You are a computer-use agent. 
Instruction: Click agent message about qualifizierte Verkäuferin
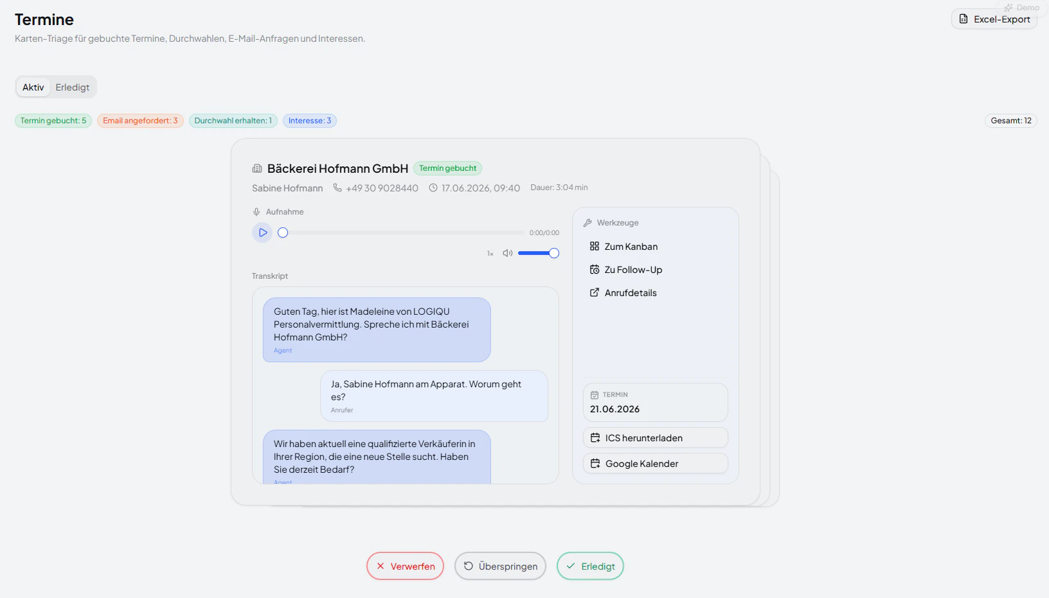pyautogui.click(x=377, y=457)
